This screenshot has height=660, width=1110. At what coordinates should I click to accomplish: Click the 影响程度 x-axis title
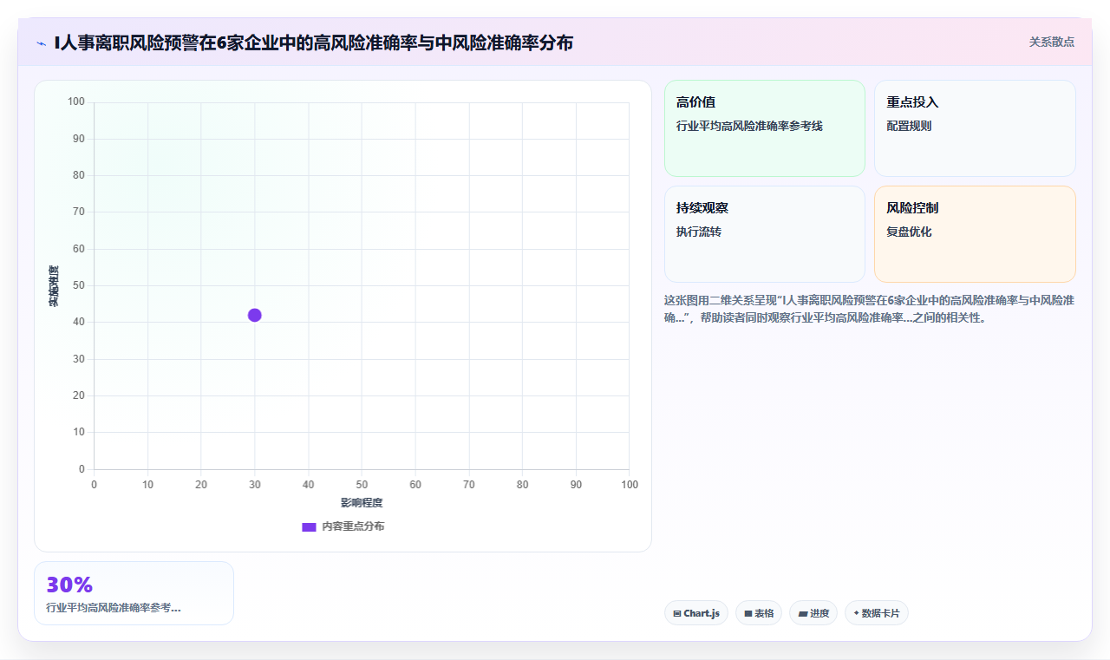[x=362, y=503]
